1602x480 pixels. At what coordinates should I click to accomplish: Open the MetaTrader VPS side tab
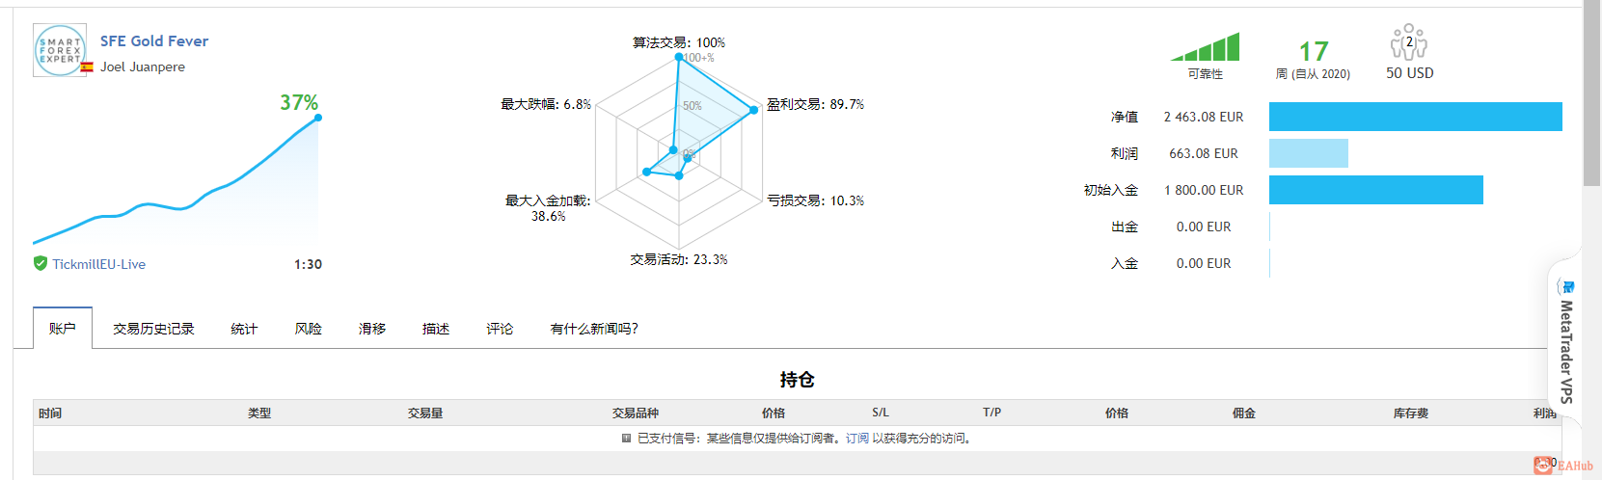tap(1566, 341)
